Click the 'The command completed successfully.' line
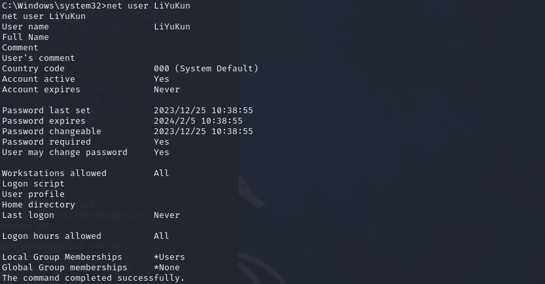 [93, 278]
